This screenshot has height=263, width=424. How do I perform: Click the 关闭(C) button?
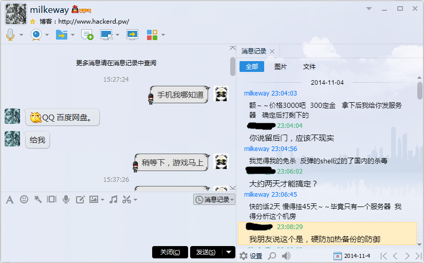[x=170, y=252]
